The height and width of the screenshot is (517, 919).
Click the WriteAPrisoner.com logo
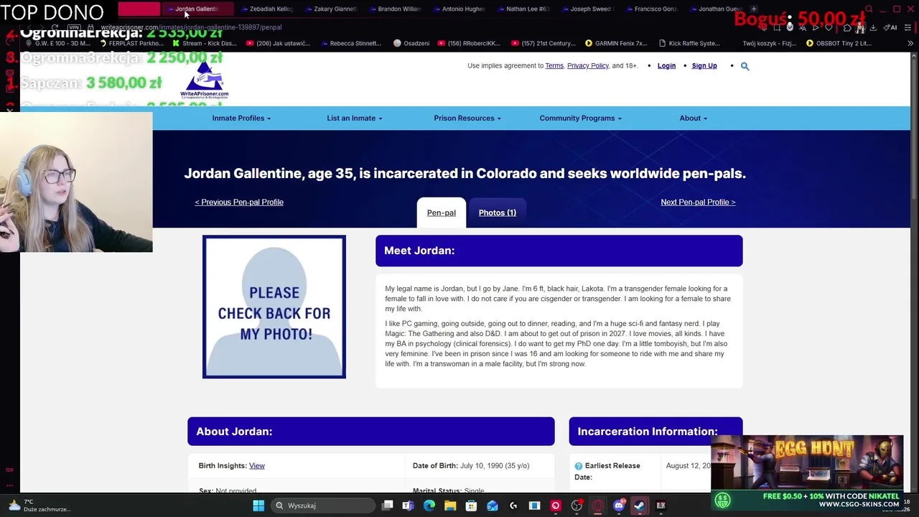pyautogui.click(x=205, y=79)
